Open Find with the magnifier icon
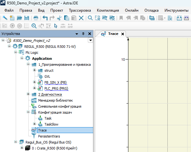 [90, 18]
